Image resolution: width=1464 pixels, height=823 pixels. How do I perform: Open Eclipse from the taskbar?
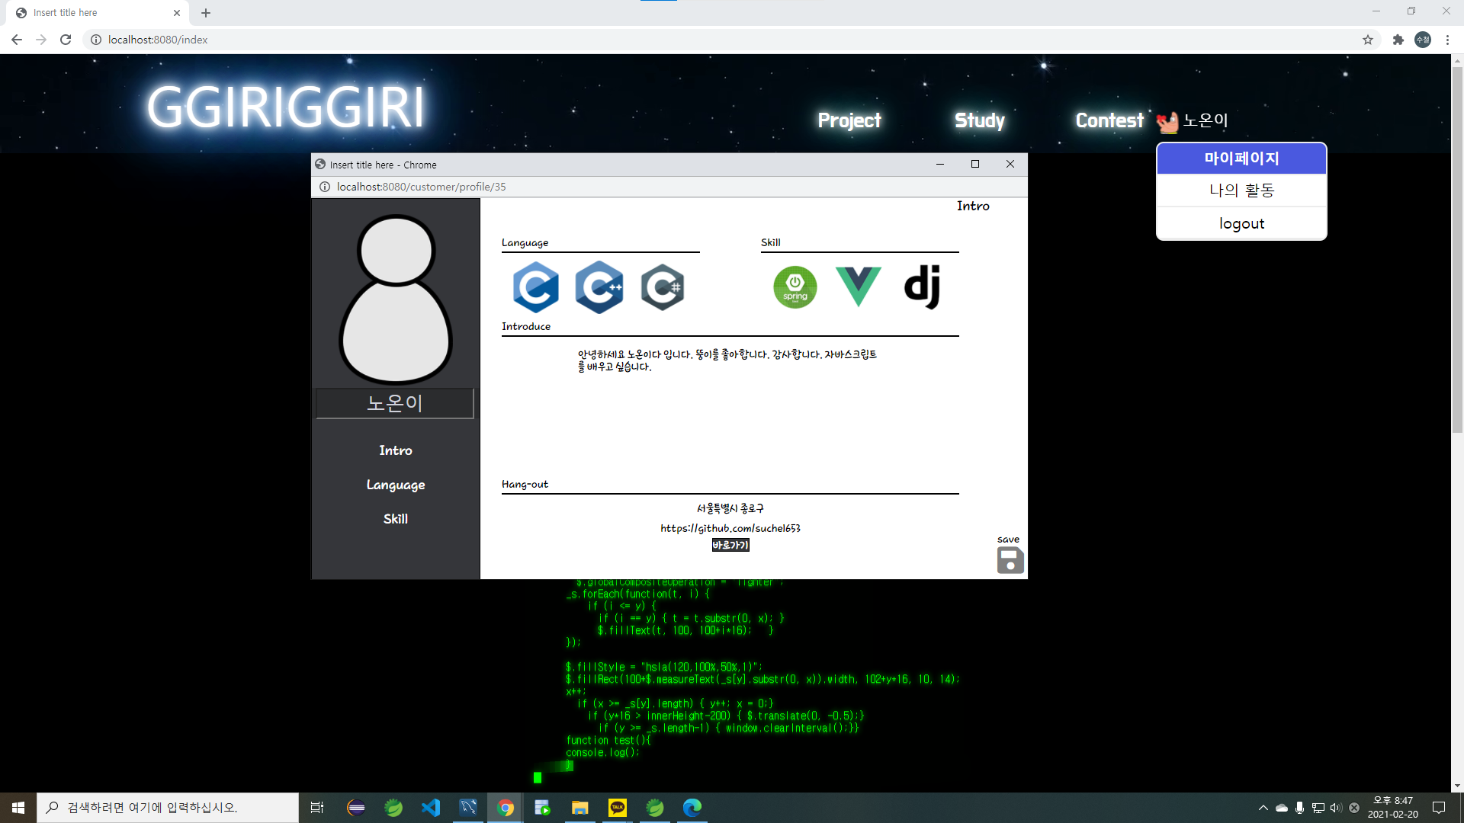pos(356,808)
